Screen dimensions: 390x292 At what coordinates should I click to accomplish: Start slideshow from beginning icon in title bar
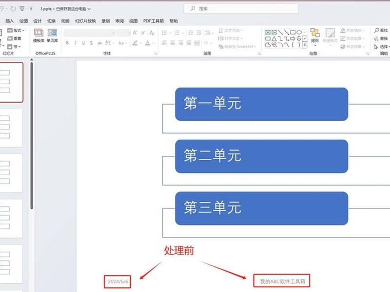pos(22,9)
